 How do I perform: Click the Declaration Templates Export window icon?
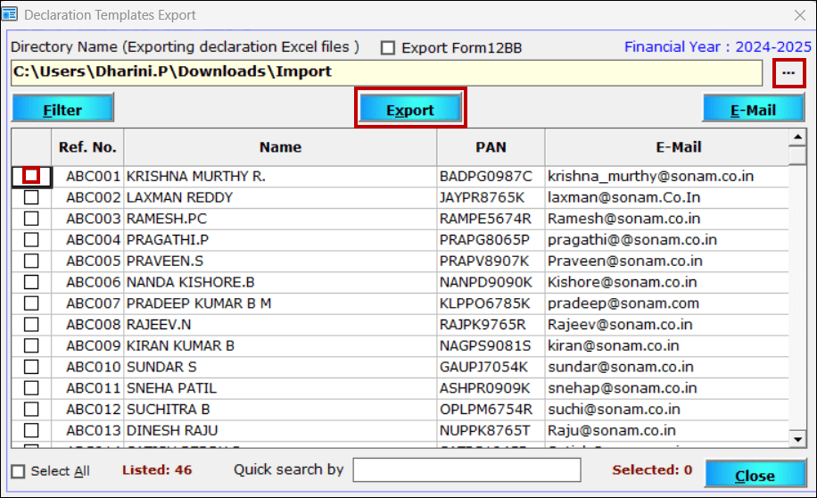coord(10,14)
